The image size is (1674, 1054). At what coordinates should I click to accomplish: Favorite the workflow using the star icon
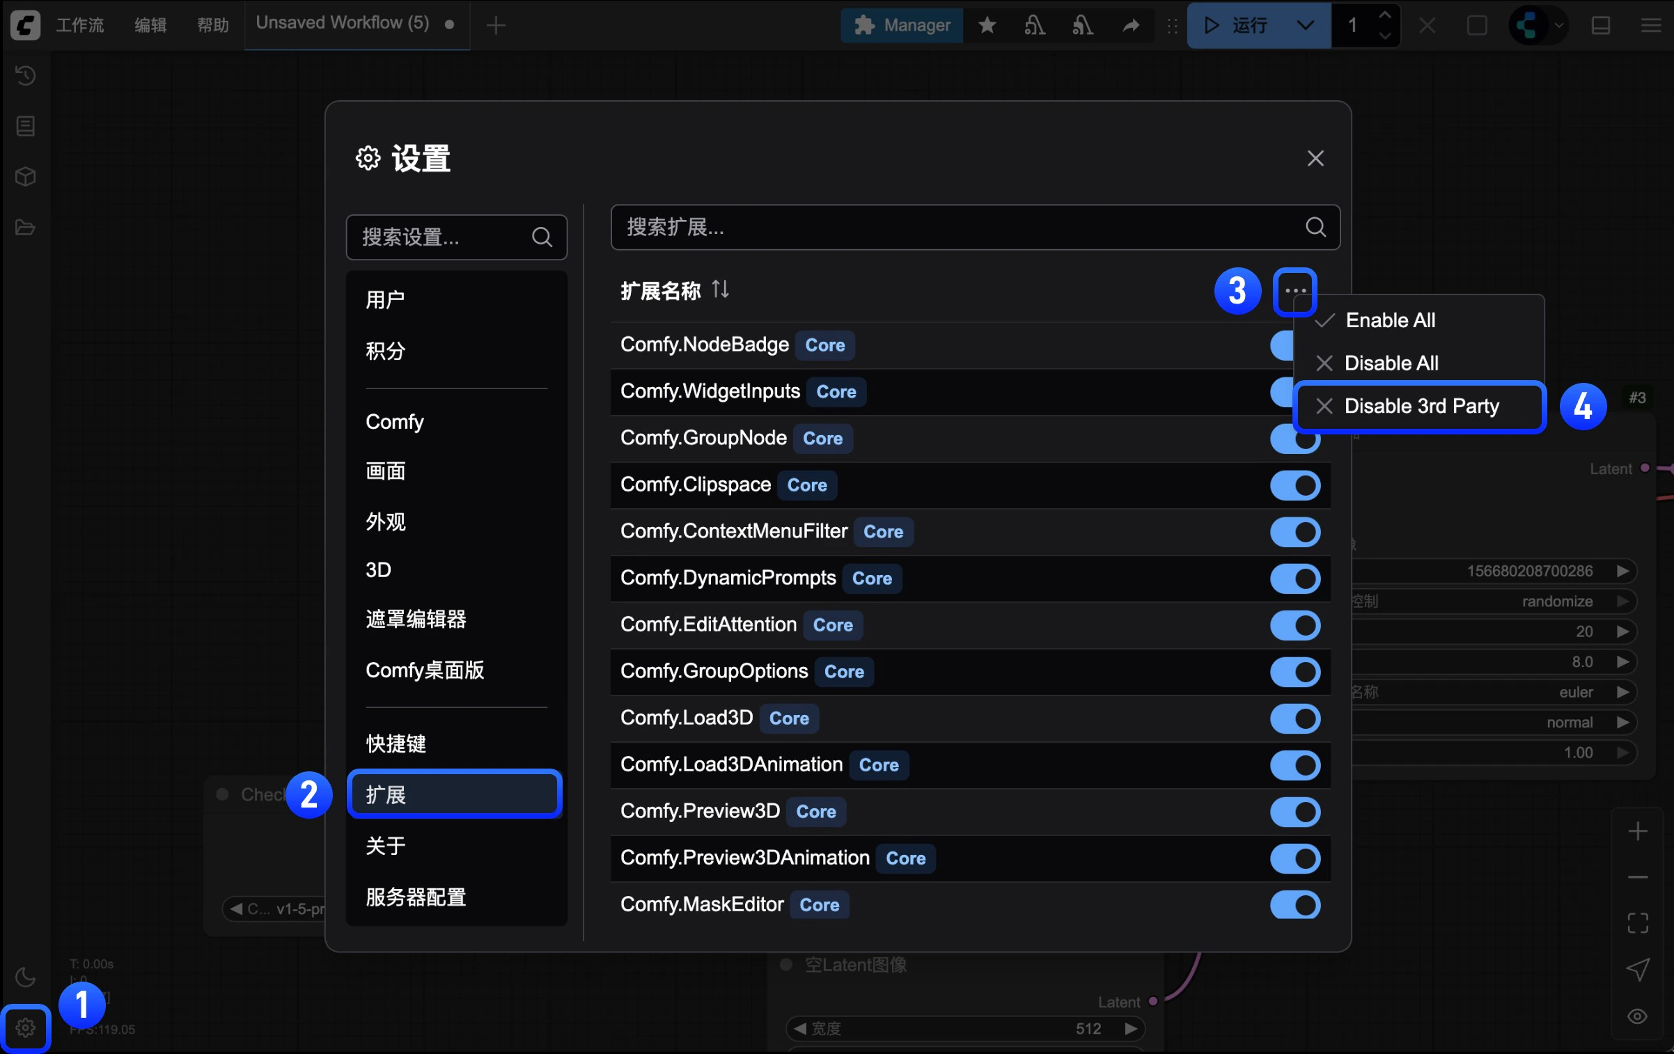click(x=987, y=25)
